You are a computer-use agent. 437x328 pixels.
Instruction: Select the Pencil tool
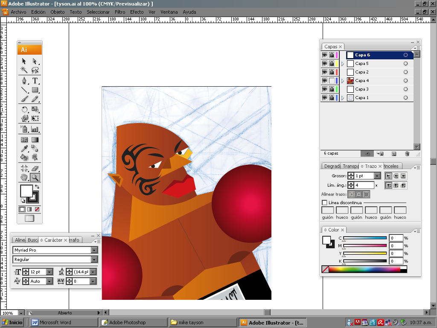tap(35, 99)
